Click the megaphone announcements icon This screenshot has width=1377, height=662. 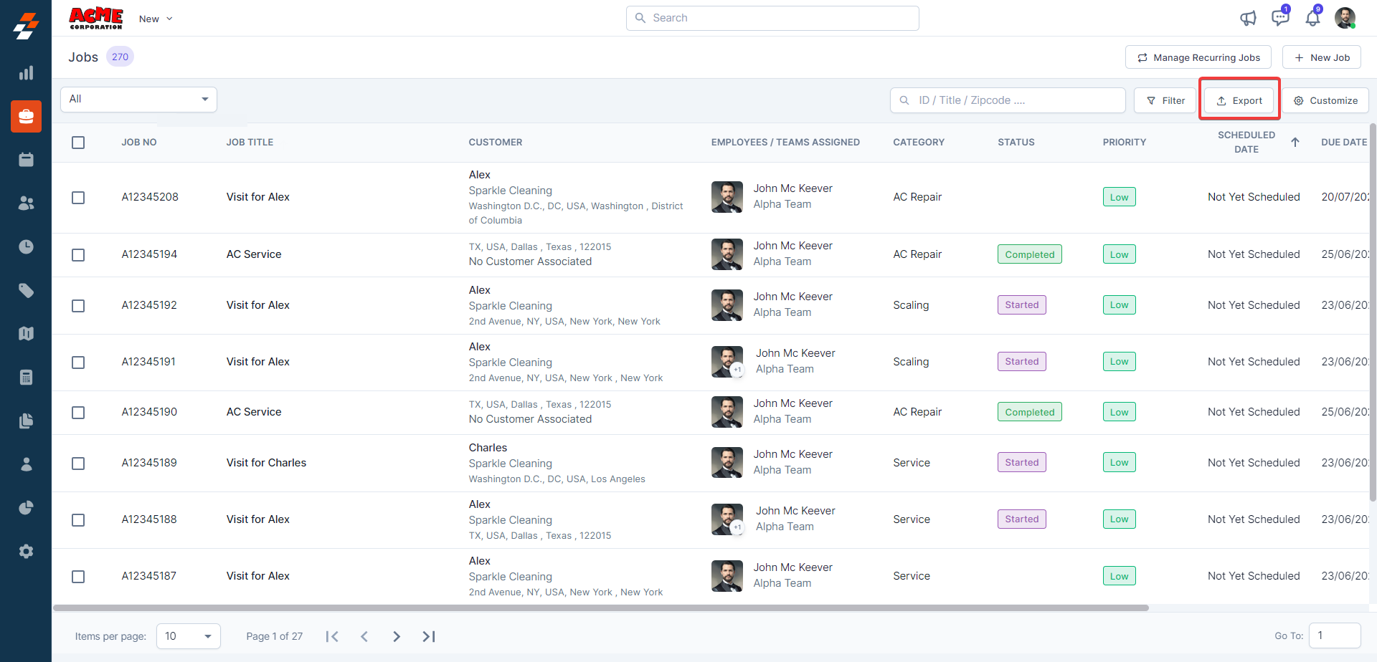1248,19
